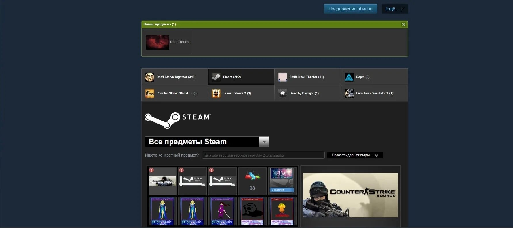Click warning icon on first Steam Gift
Screen dimensions: 513x228
(x=181, y=170)
